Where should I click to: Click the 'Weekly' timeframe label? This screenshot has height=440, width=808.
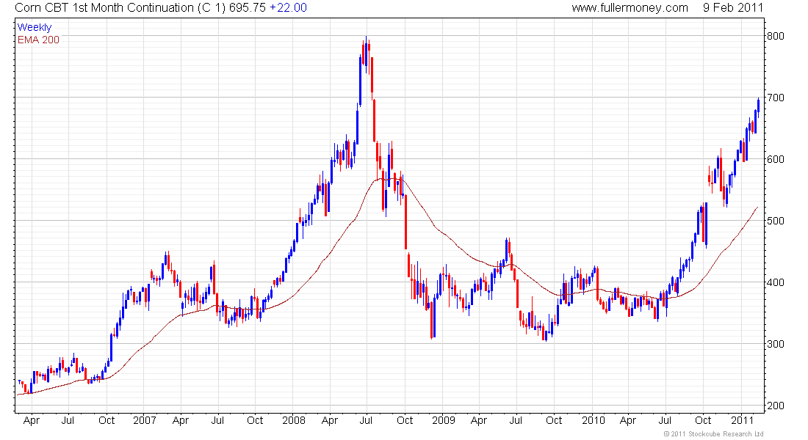(35, 27)
